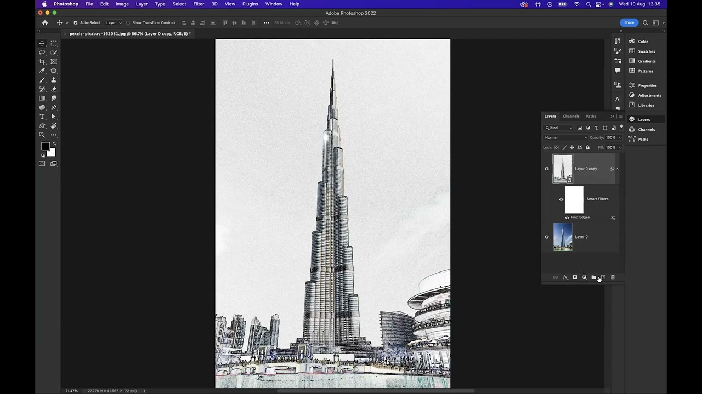Hide the Layer 0 copy layer
Screen dimensions: 702x394
[x=546, y=169]
